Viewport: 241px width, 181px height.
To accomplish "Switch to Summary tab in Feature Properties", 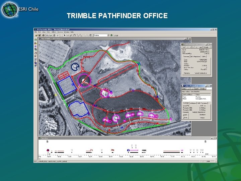I will pos(186,103).
